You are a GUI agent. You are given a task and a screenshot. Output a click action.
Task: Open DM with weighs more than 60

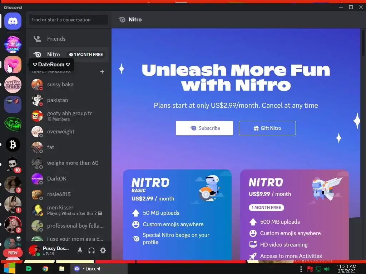pos(69,163)
